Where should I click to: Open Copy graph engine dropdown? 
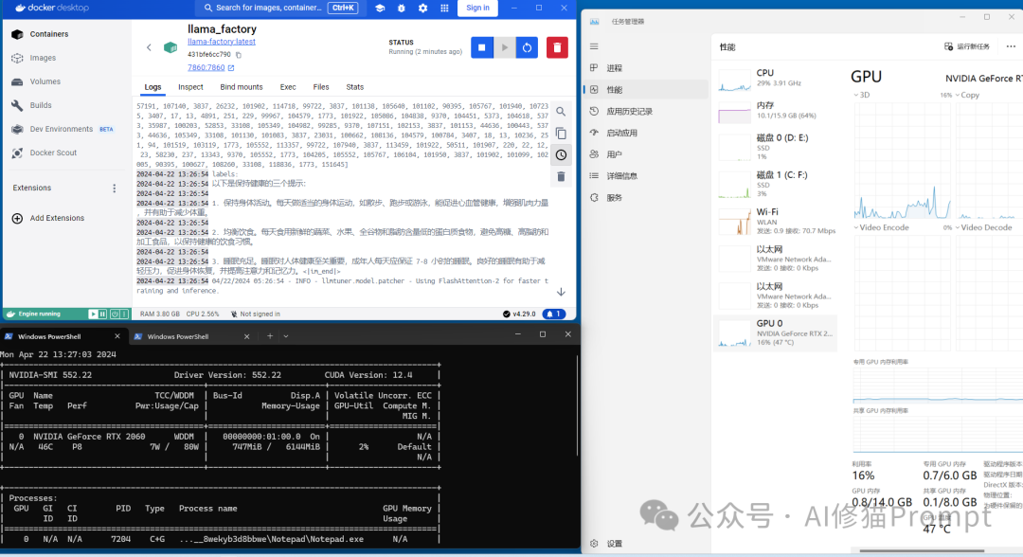[967, 95]
